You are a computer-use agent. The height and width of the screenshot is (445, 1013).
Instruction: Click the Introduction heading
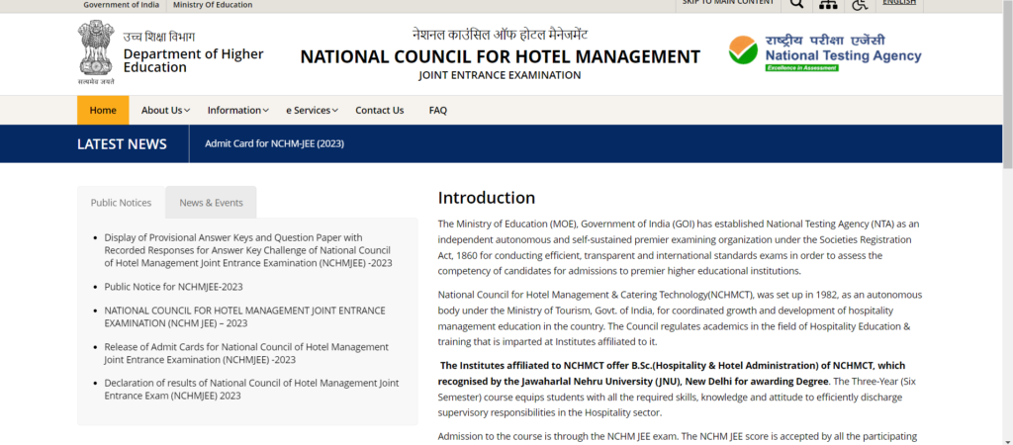point(487,198)
